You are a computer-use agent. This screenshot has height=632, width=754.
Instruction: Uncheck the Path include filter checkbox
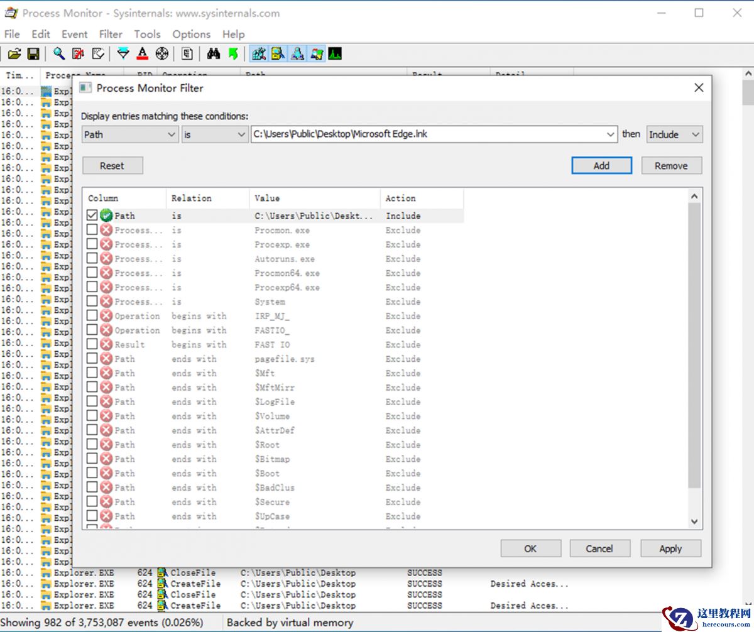(x=92, y=215)
